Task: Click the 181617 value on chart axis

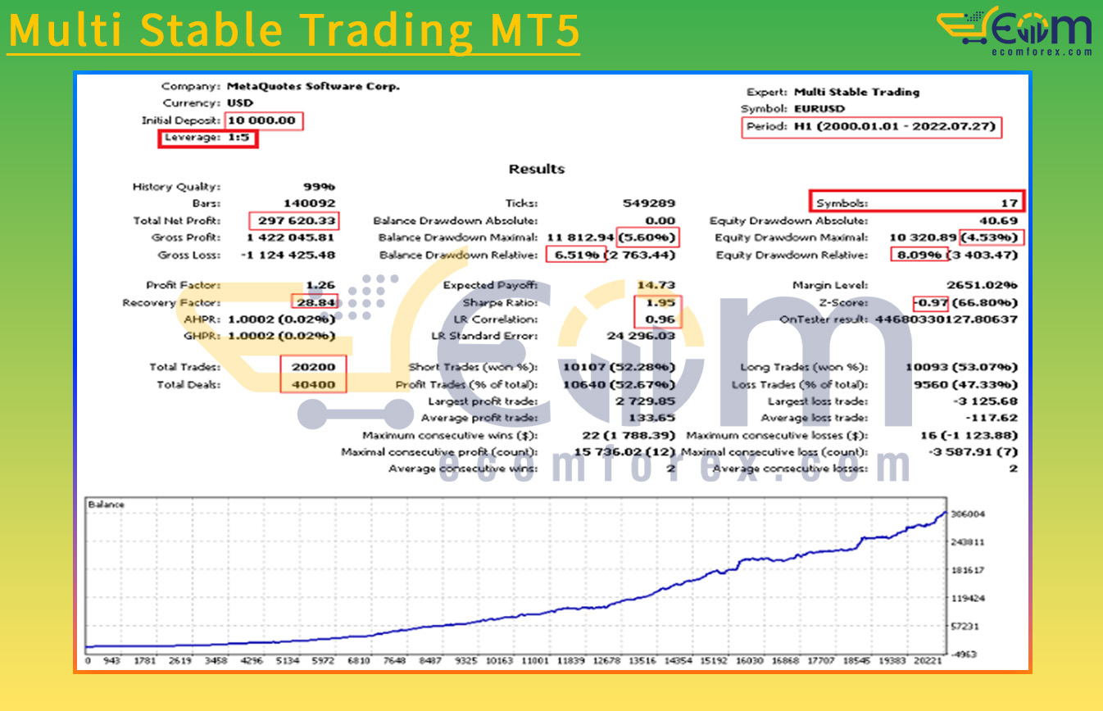Action: click(x=966, y=570)
